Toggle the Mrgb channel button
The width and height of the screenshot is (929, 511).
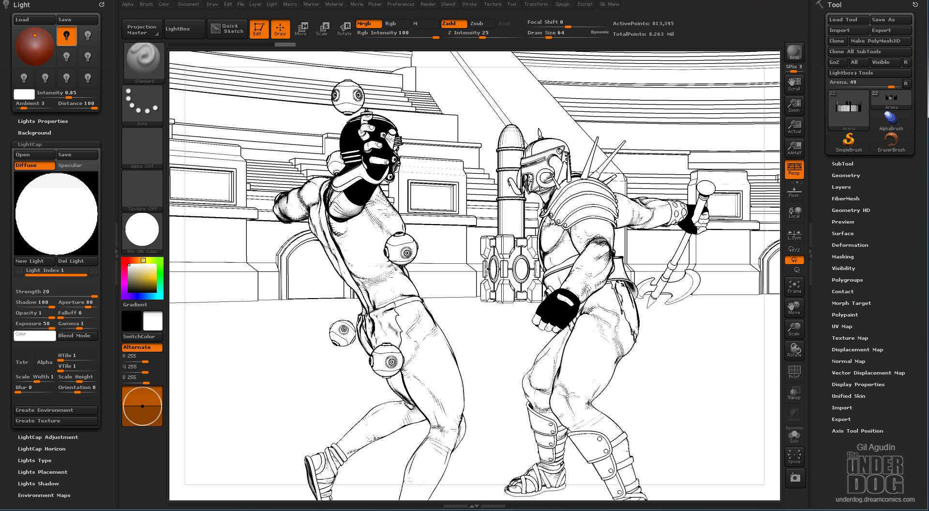[369, 23]
